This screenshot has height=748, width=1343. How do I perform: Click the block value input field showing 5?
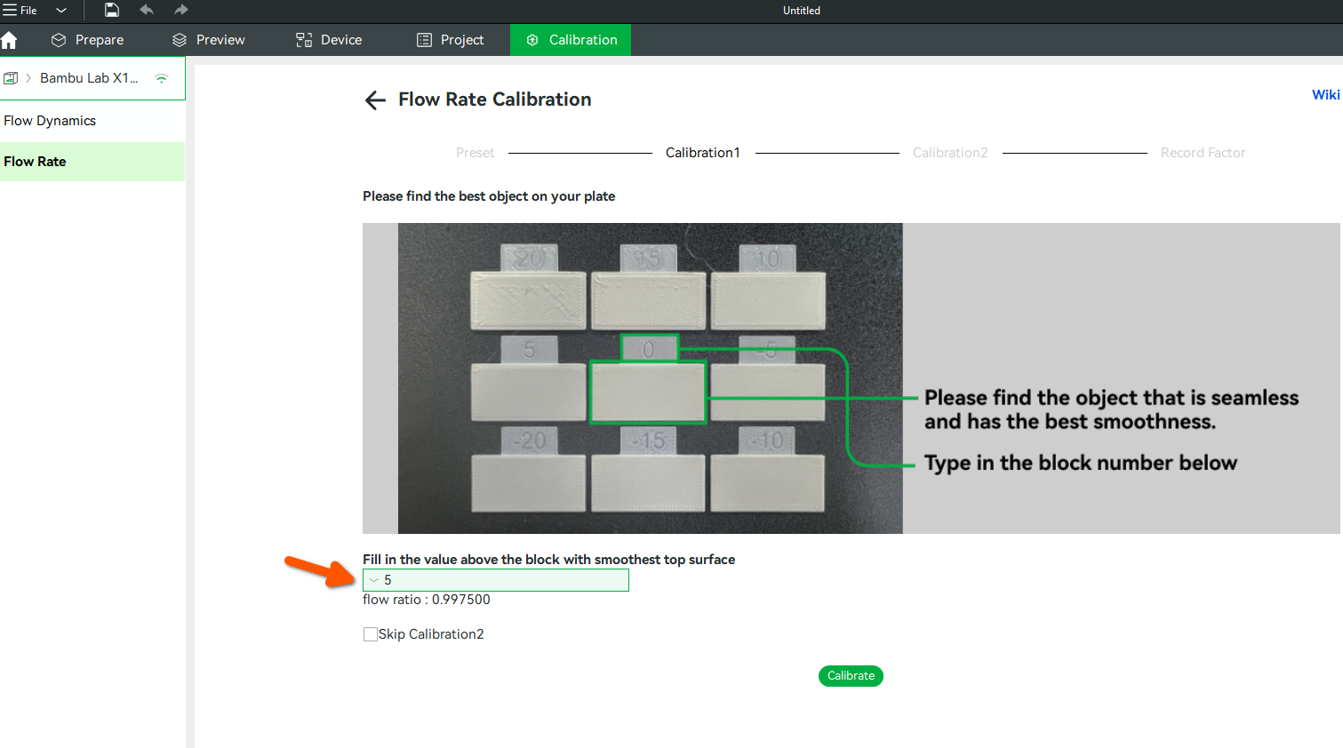click(x=496, y=580)
